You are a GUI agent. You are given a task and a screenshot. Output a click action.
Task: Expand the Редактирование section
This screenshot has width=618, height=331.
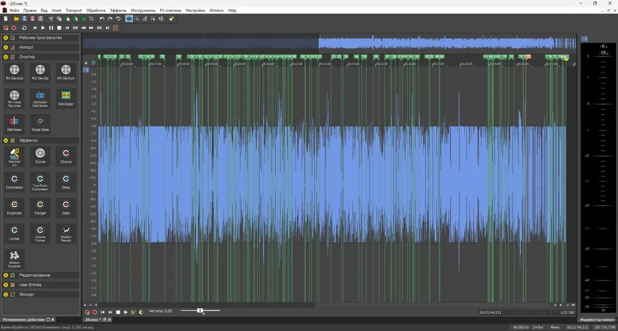click(x=5, y=275)
